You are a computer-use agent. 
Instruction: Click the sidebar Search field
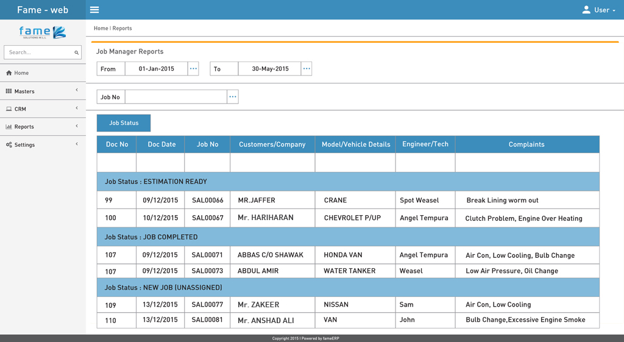pyautogui.click(x=43, y=52)
